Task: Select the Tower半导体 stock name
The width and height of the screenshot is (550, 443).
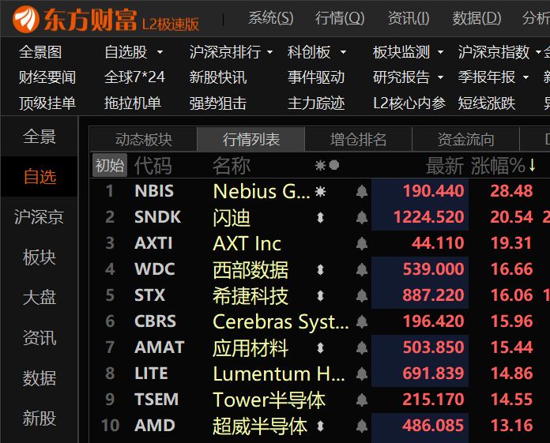Action: pyautogui.click(x=269, y=400)
